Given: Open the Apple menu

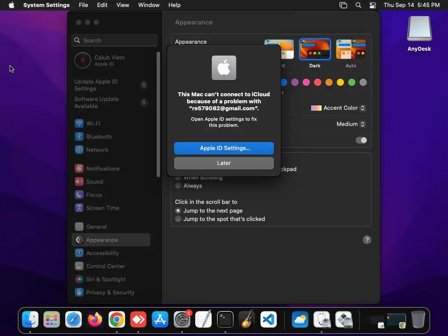Looking at the screenshot, I should coord(11,5).
